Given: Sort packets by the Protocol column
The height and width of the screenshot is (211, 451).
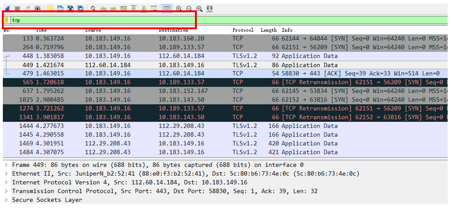Looking at the screenshot, I should [243, 30].
